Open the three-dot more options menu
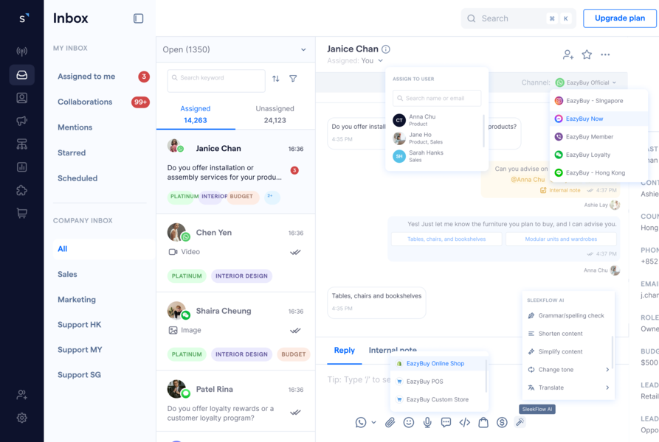The width and height of the screenshot is (659, 442). 605,55
